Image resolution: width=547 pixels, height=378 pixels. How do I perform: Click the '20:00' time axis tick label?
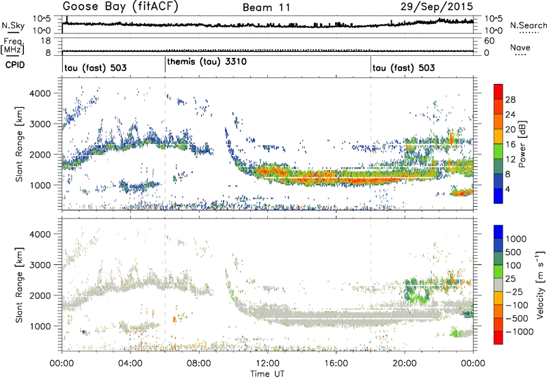pyautogui.click(x=405, y=364)
